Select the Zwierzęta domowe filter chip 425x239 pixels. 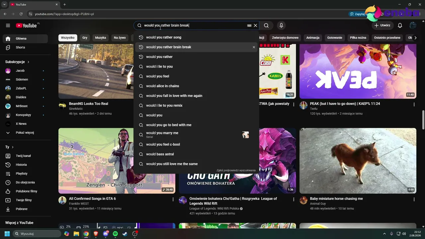click(x=285, y=38)
